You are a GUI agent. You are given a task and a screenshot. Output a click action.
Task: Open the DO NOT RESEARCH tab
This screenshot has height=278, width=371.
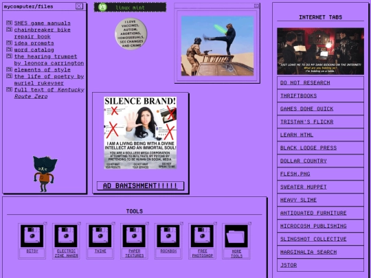tap(320, 82)
